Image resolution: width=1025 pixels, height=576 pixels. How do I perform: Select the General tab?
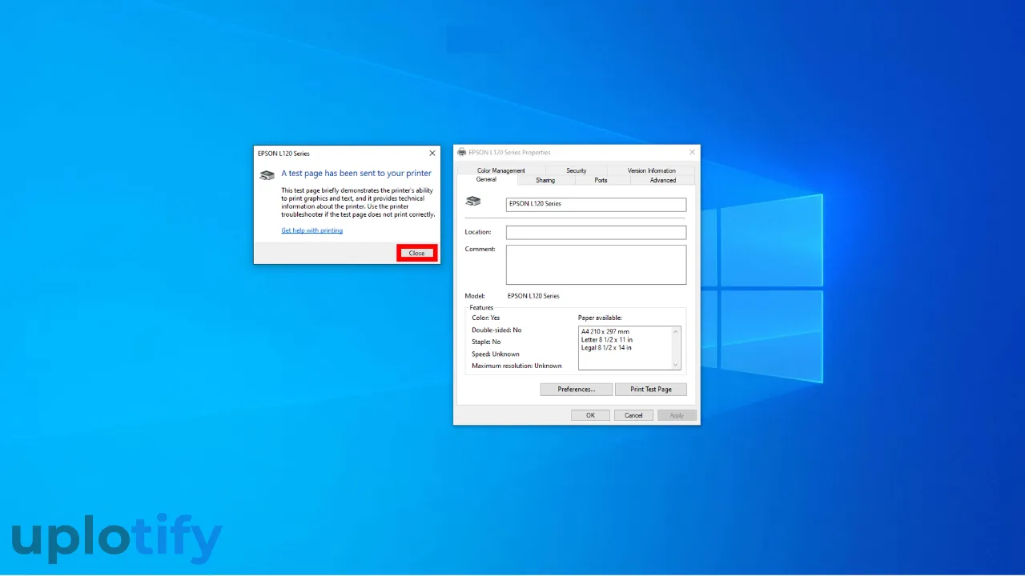tap(486, 180)
